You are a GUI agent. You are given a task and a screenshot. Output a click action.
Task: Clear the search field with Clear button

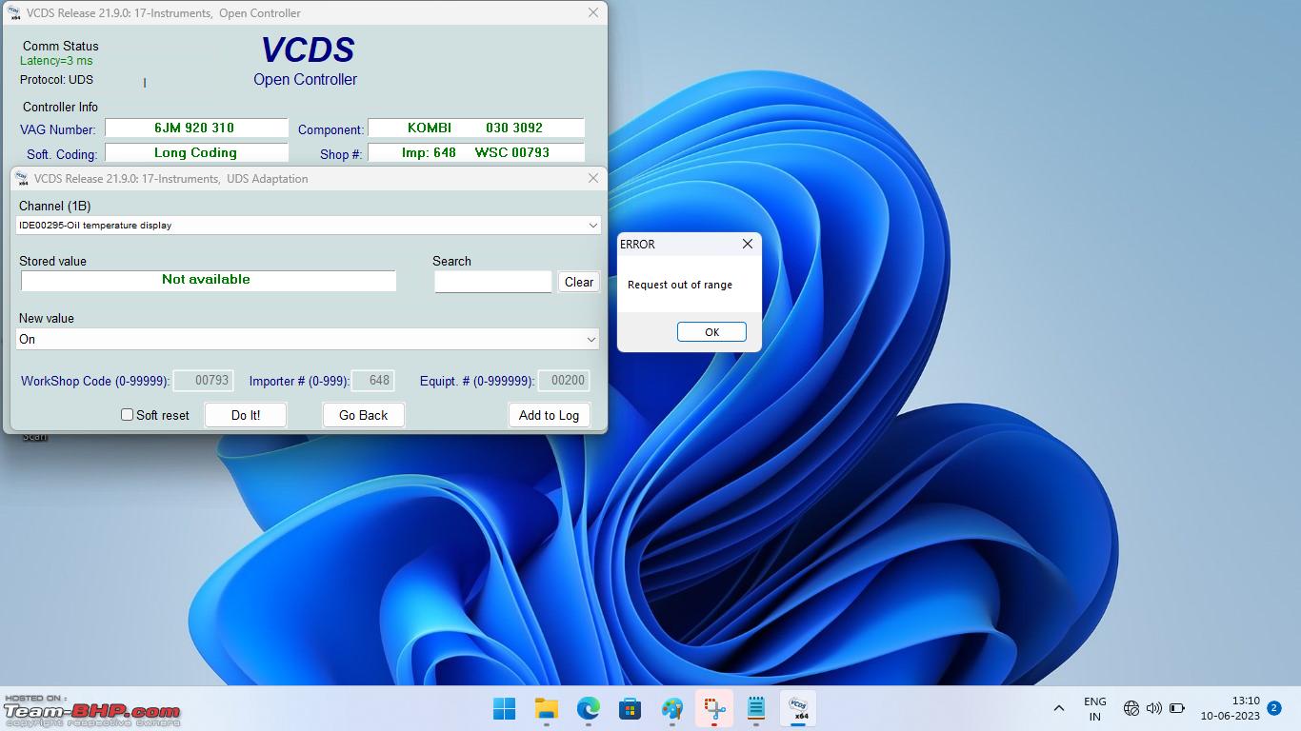point(579,282)
